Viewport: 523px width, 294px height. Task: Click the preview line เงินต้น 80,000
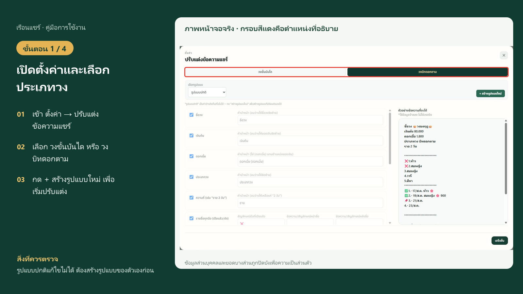pyautogui.click(x=414, y=131)
